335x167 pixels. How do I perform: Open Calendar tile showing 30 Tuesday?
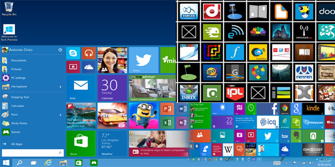[x=112, y=88]
